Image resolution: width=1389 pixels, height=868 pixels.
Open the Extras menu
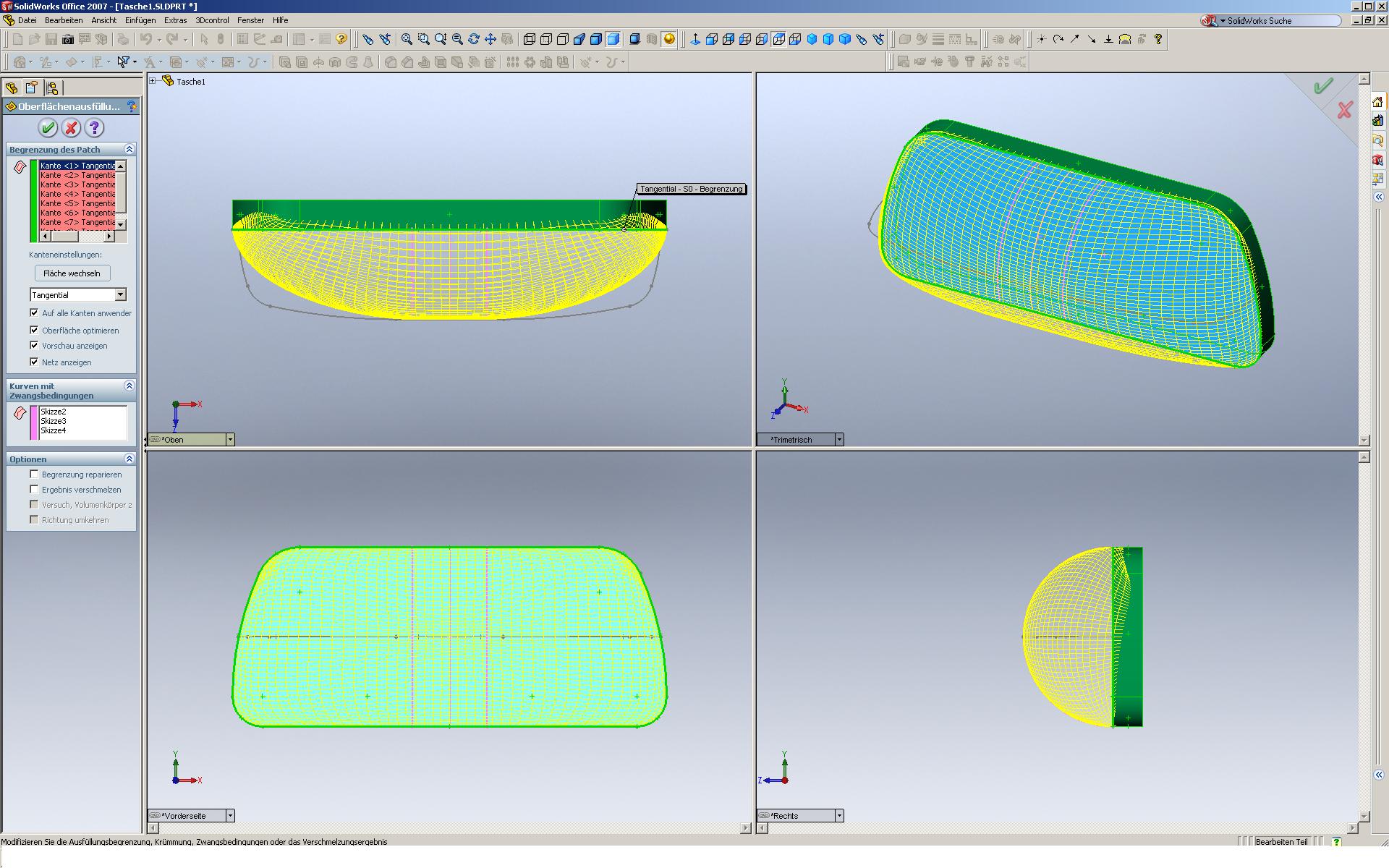[x=175, y=20]
